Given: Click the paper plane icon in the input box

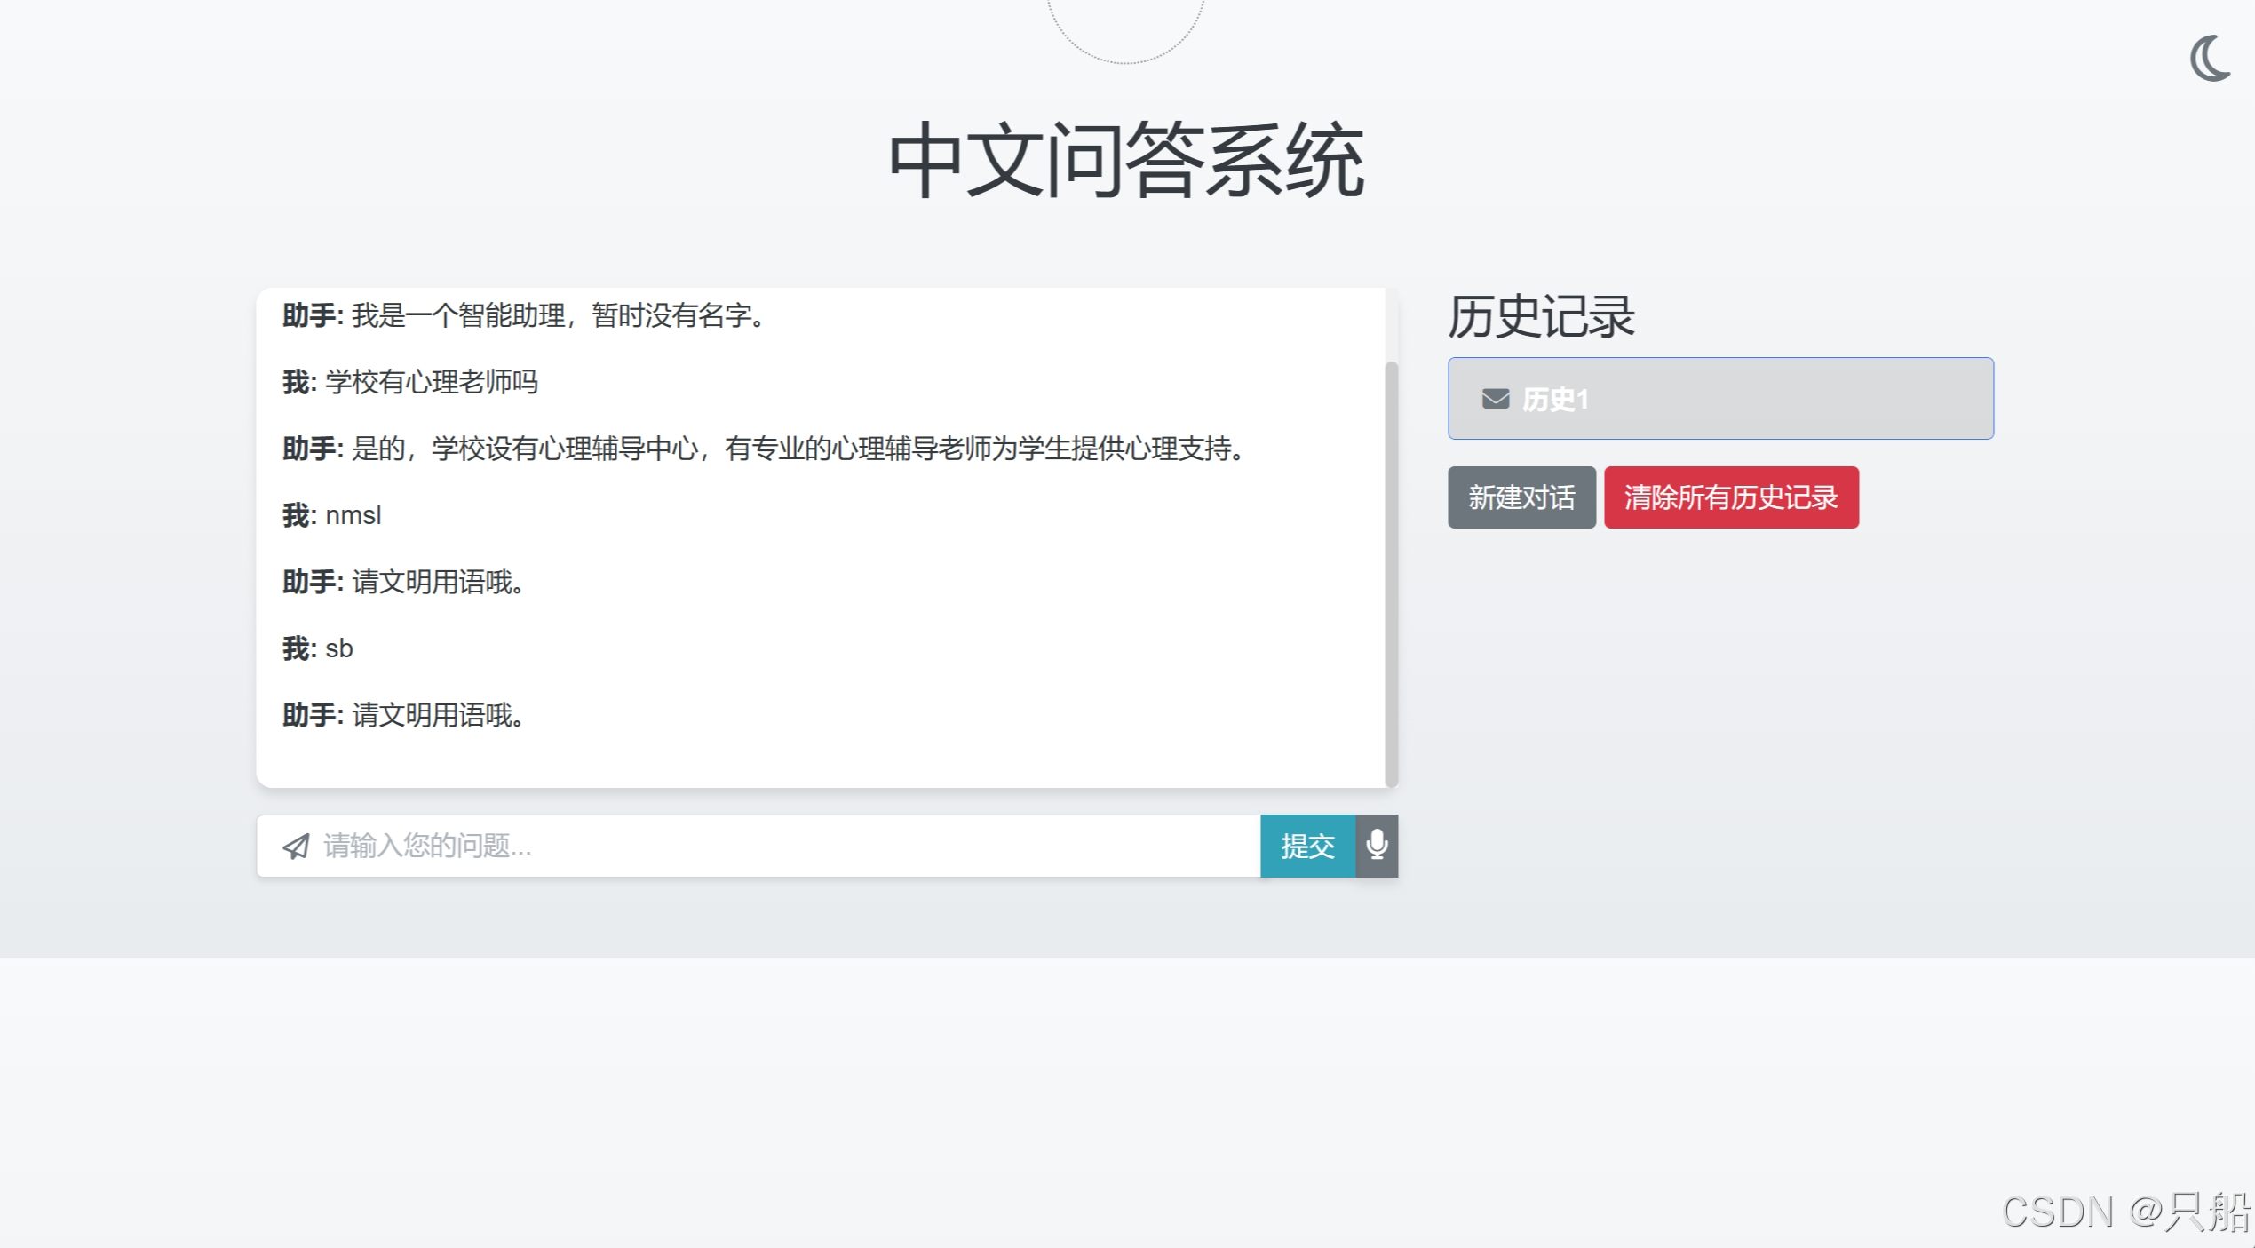Looking at the screenshot, I should [x=296, y=846].
